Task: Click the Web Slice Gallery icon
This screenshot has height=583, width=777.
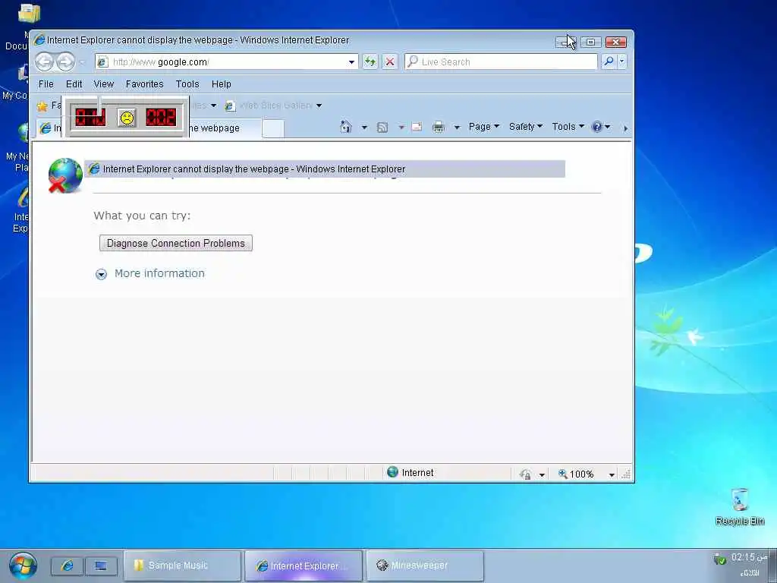Action: click(229, 106)
